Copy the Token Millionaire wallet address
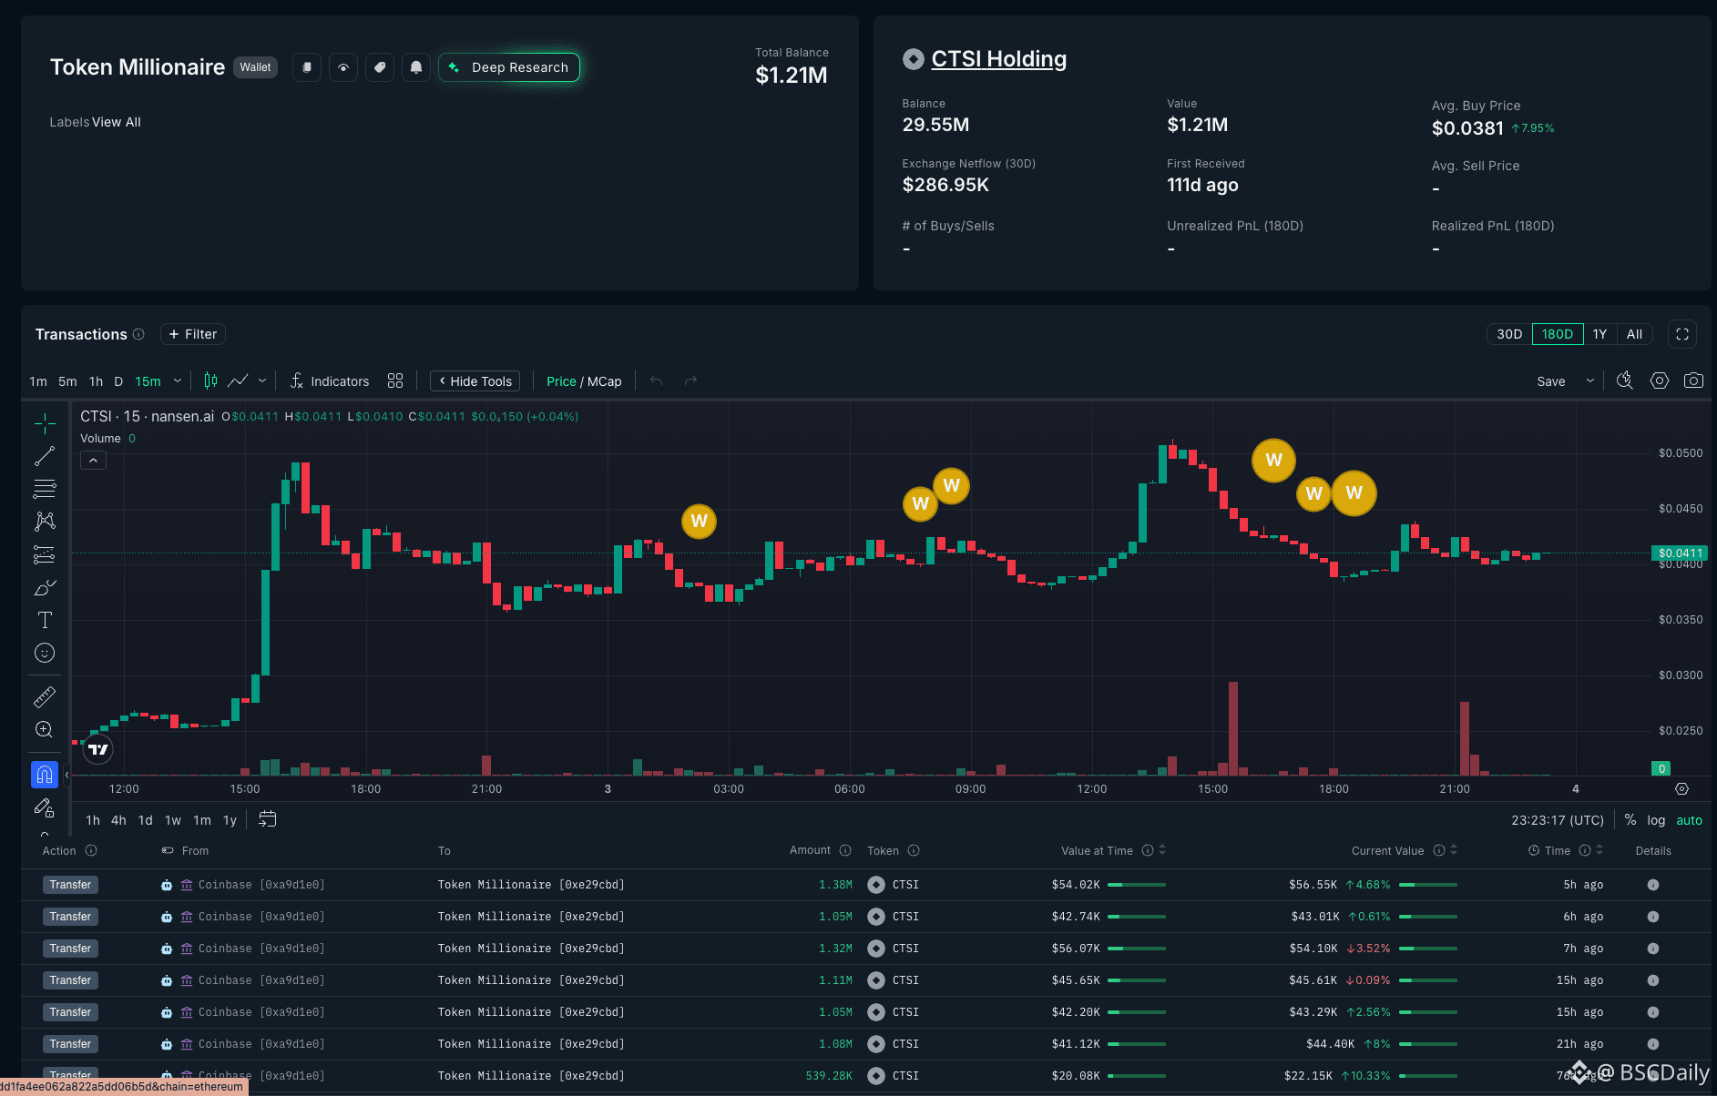Viewport: 1717px width, 1096px height. pos(307,67)
